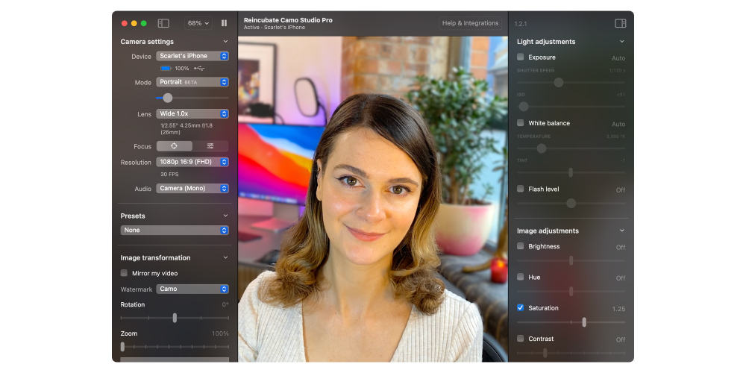746x373 pixels.
Task: Select the manual focus sliders icon
Action: [210, 146]
